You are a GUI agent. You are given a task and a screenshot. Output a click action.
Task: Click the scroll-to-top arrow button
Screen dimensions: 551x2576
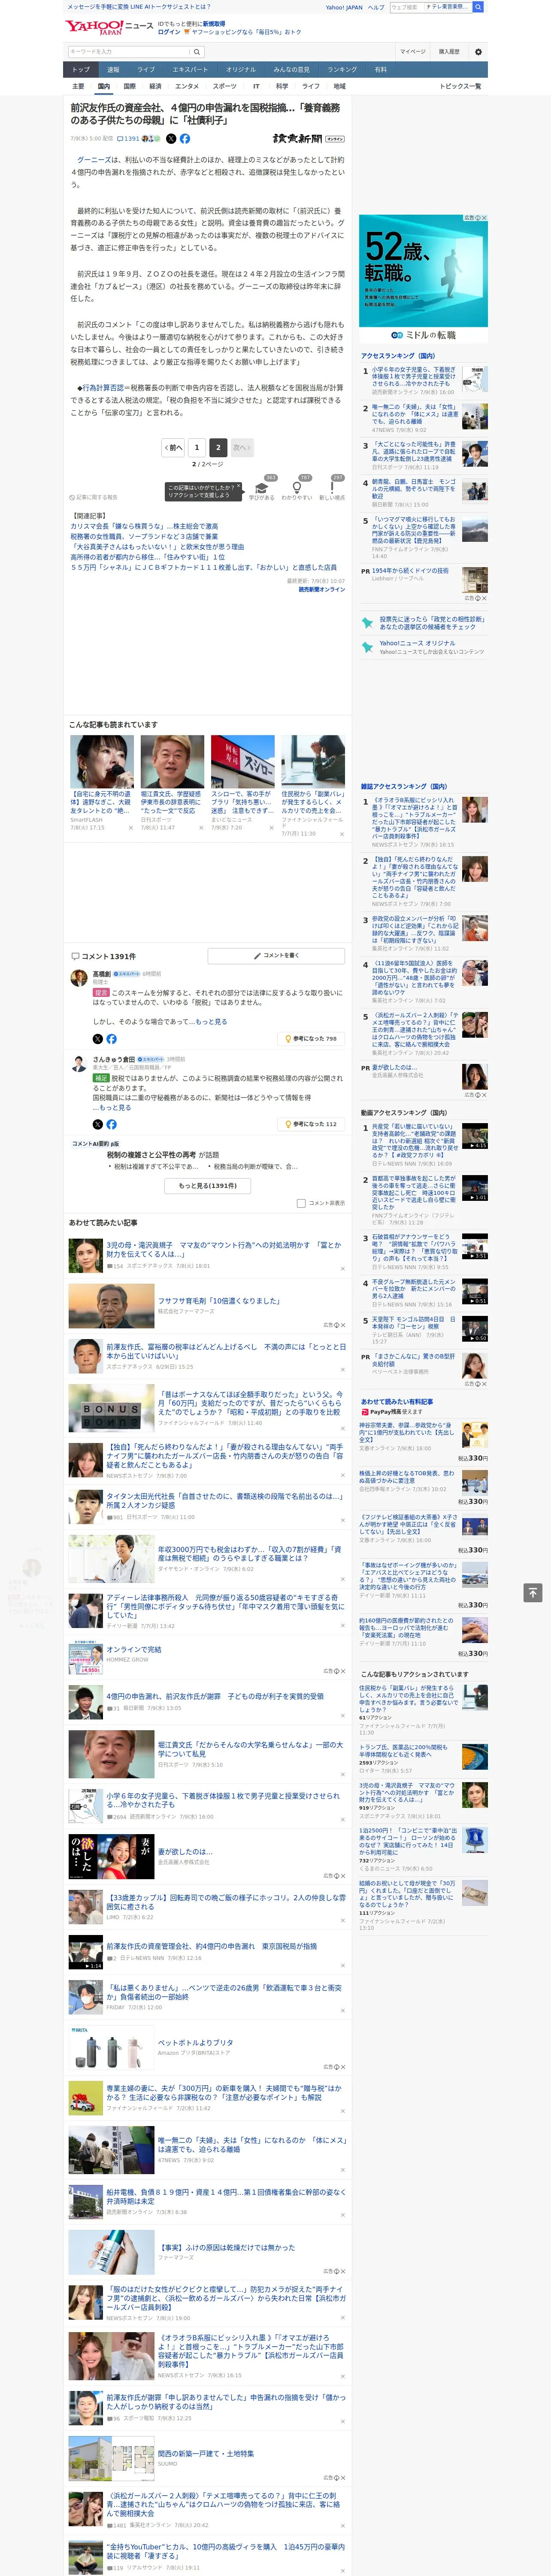tap(533, 1592)
